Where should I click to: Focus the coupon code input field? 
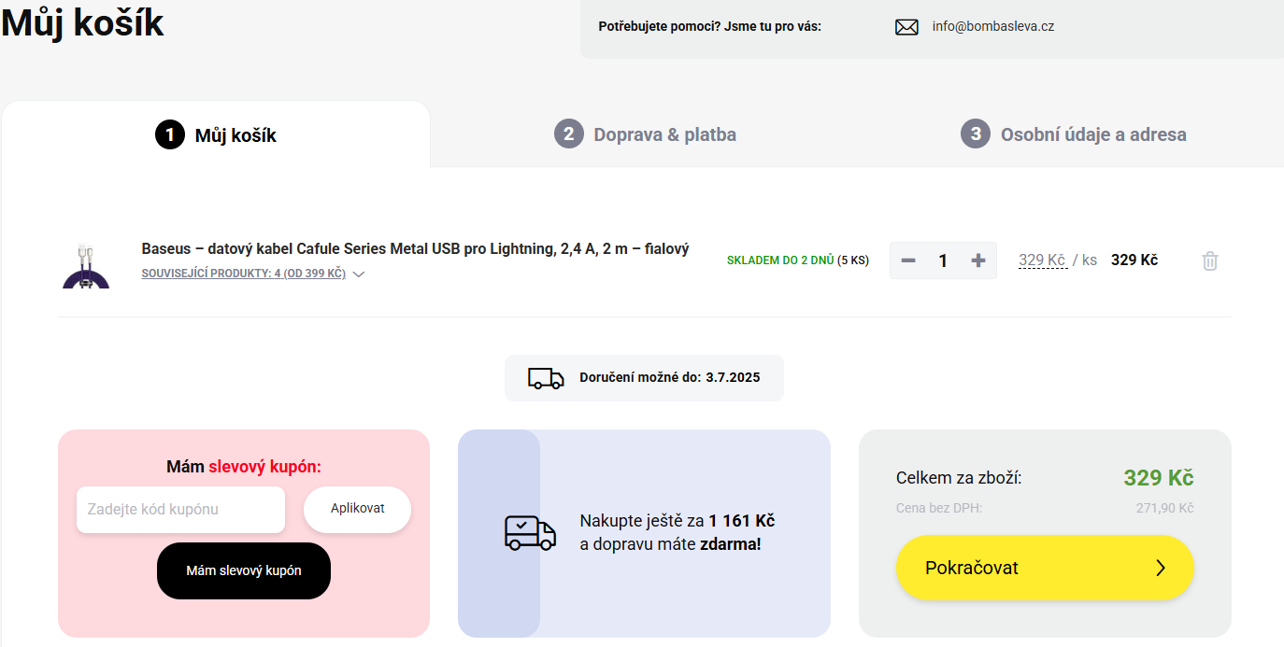click(x=180, y=510)
